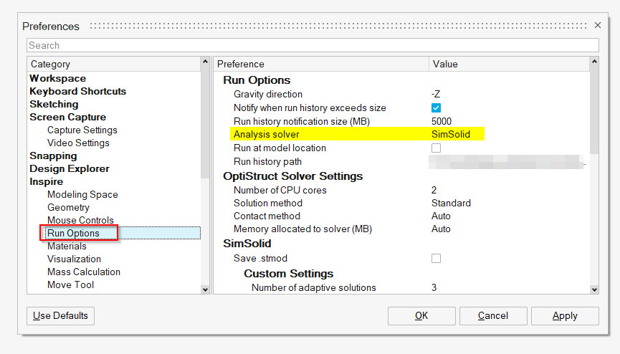620x354 pixels.
Task: Click the Apply button
Action: tap(565, 315)
